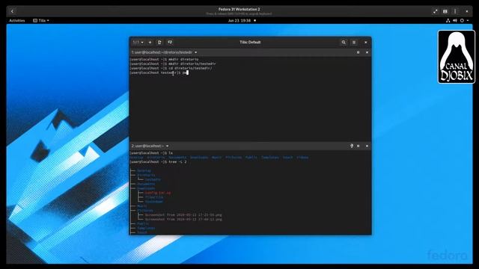Click the network icon in the top bar
The image size is (479, 269).
[448, 20]
